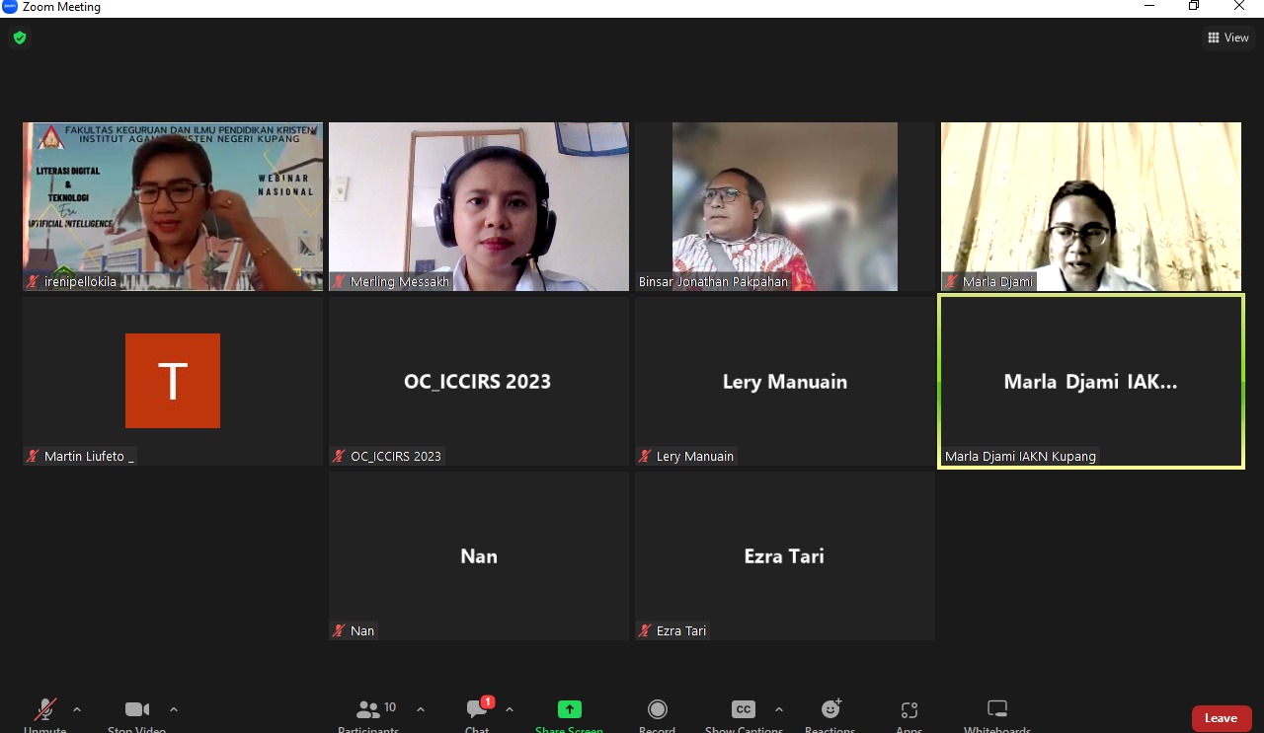
Task: Open the Reactions menu
Action: tap(829, 713)
